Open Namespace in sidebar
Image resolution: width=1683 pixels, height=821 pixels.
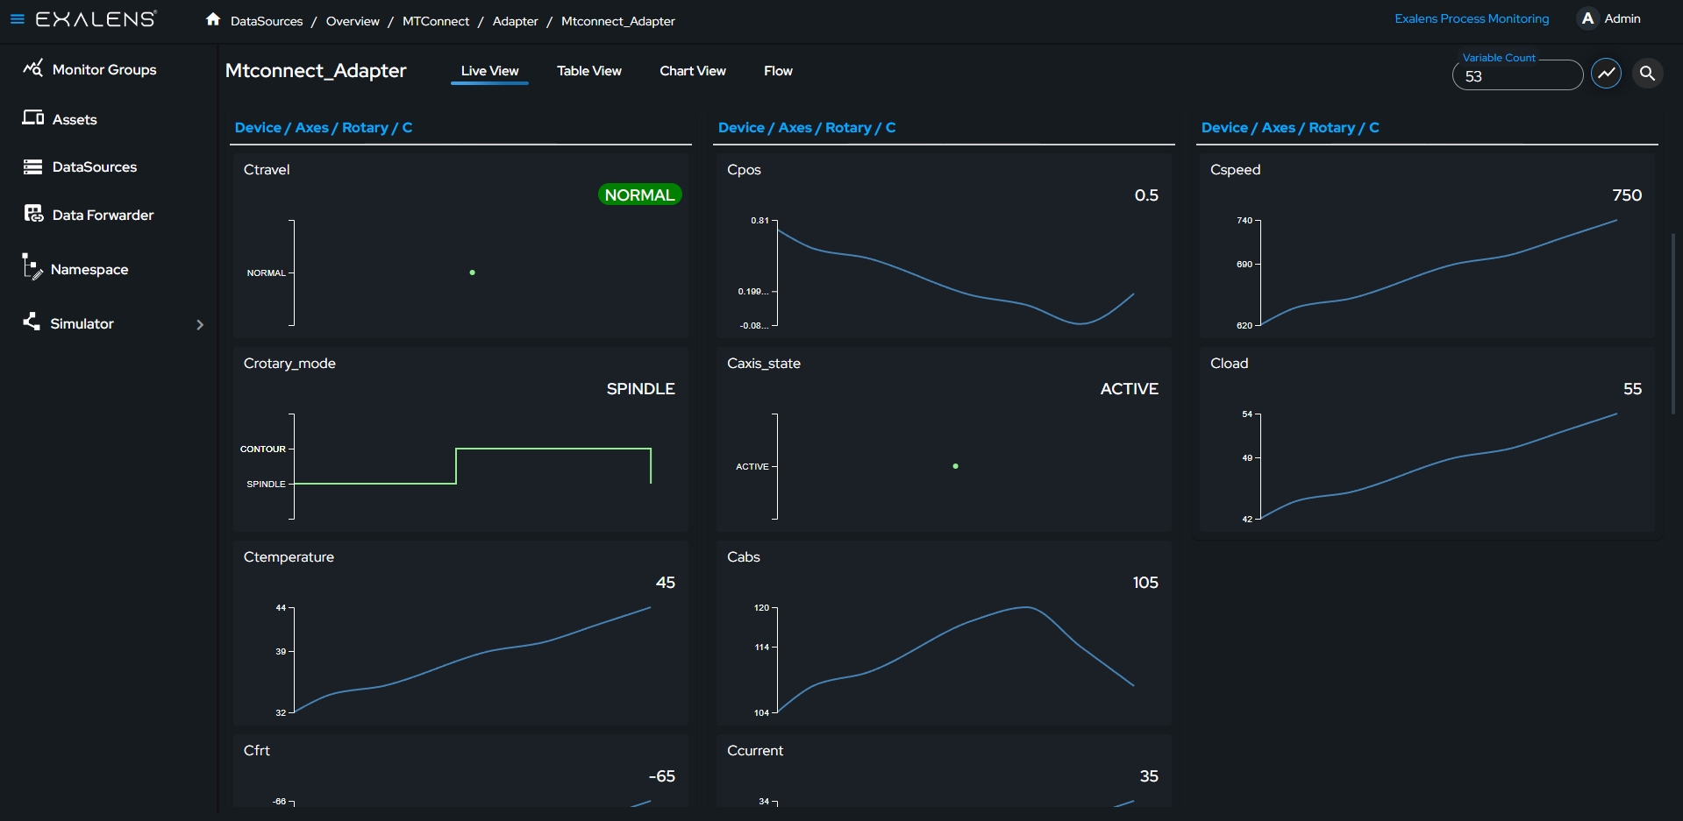[89, 269]
